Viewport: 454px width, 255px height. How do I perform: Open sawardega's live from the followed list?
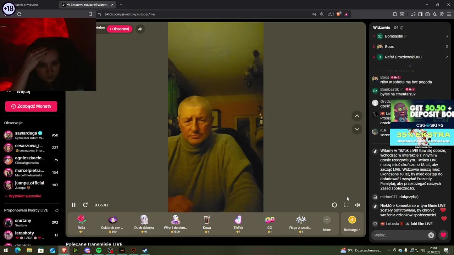[31, 135]
